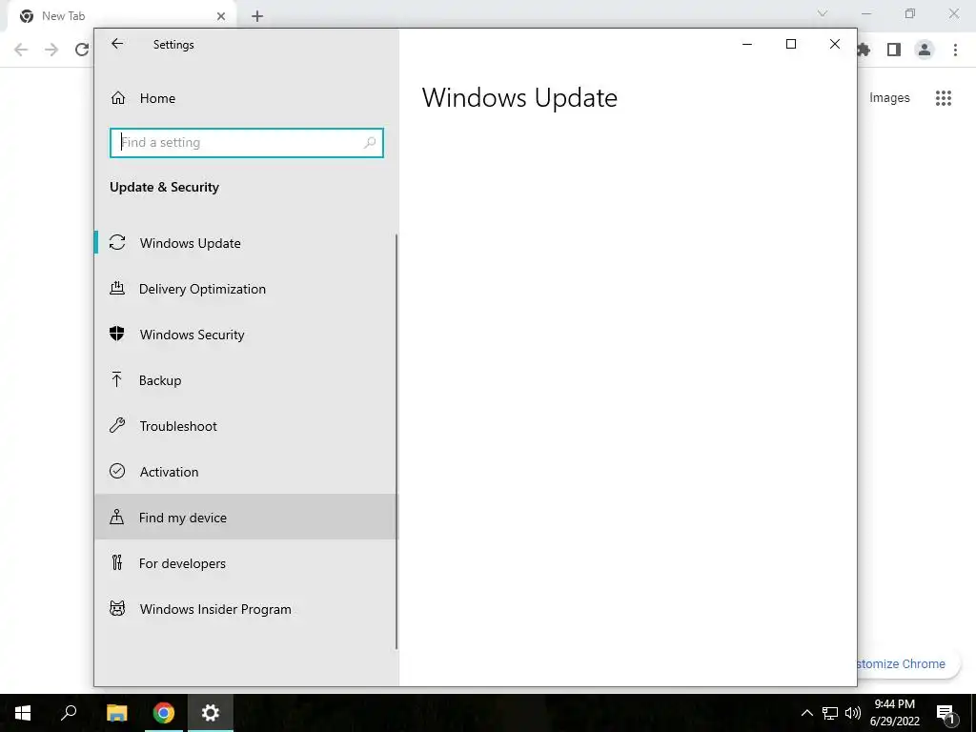Image resolution: width=976 pixels, height=732 pixels.
Task: Focus the Find a setting search box
Action: (247, 143)
